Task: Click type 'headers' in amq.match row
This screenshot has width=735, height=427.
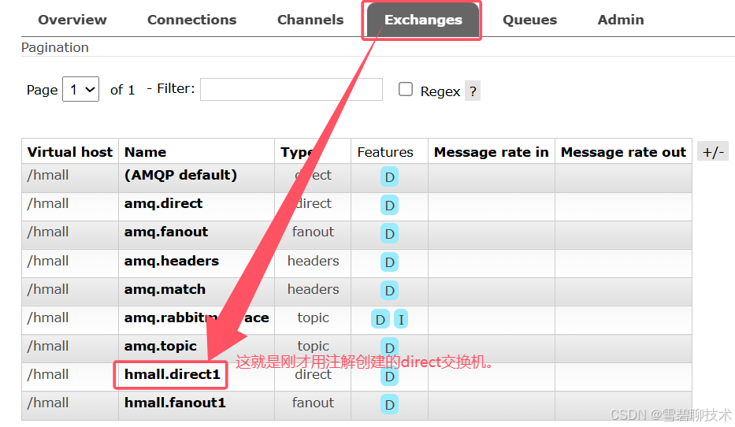Action: (x=313, y=289)
